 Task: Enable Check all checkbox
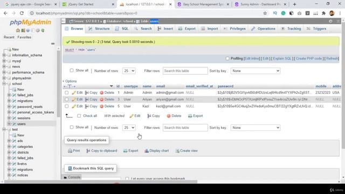pos(79,116)
